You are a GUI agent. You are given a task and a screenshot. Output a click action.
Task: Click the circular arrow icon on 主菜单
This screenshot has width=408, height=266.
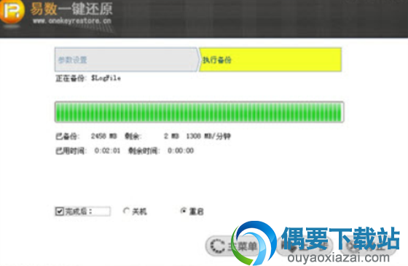[218, 246]
